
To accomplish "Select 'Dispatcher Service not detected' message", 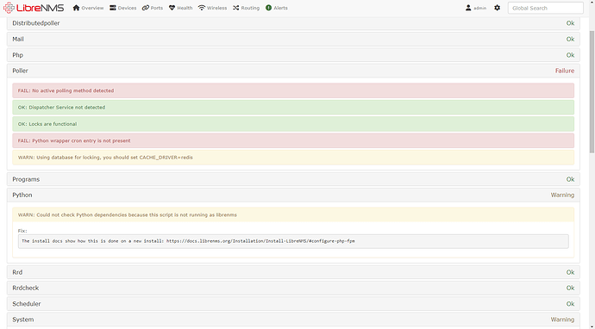I will [293, 108].
